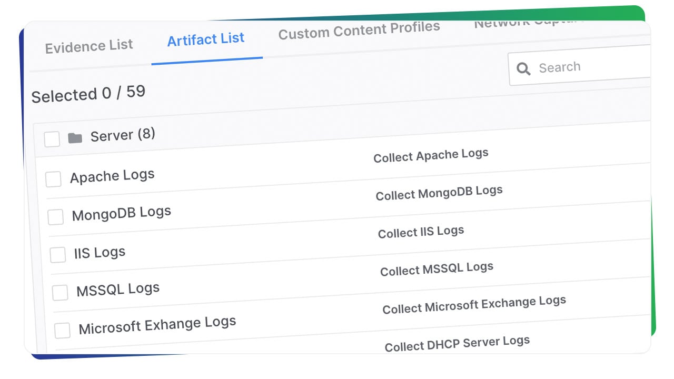Screen dimensions: 674x379
Task: Click the IIS Logs row name
Action: point(100,253)
